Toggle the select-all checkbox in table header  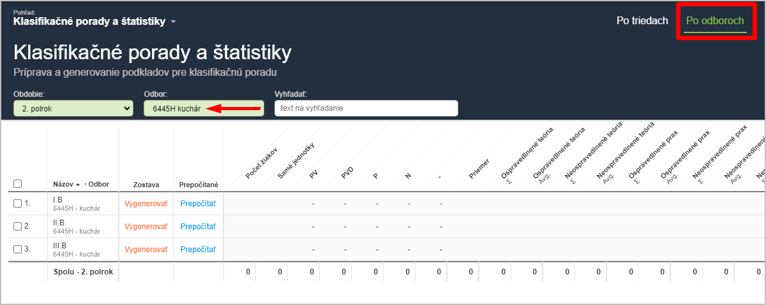[18, 184]
